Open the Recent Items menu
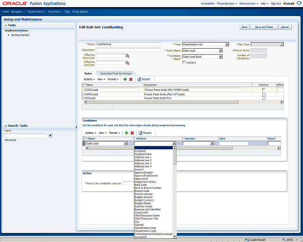This screenshot has width=303, height=242. (x=36, y=11)
